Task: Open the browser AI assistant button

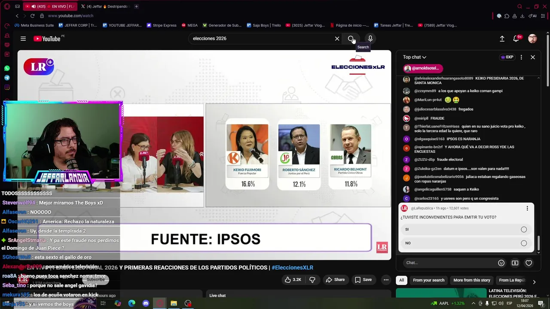Action: 532,16
